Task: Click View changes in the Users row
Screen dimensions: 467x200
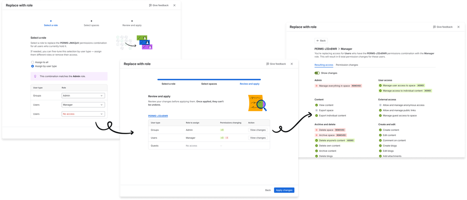Action: tap(258, 138)
